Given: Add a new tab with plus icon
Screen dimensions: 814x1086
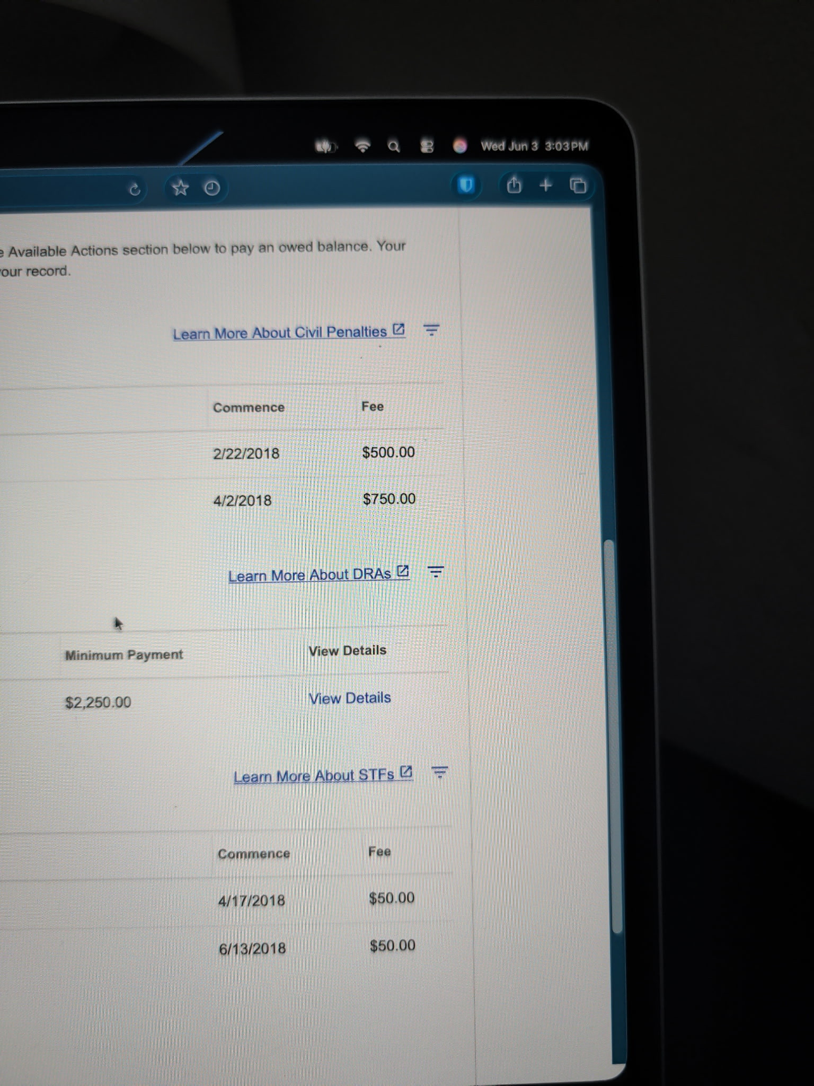Looking at the screenshot, I should coord(545,185).
